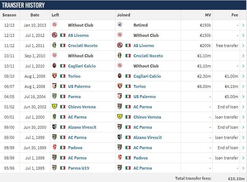Open the AS Livorno link in Joined column
Screen dimensions: 247x182
(144, 46)
